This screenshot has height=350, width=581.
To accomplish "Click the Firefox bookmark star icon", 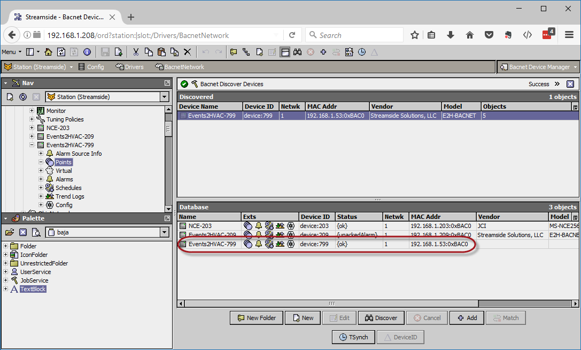I will (x=415, y=35).
